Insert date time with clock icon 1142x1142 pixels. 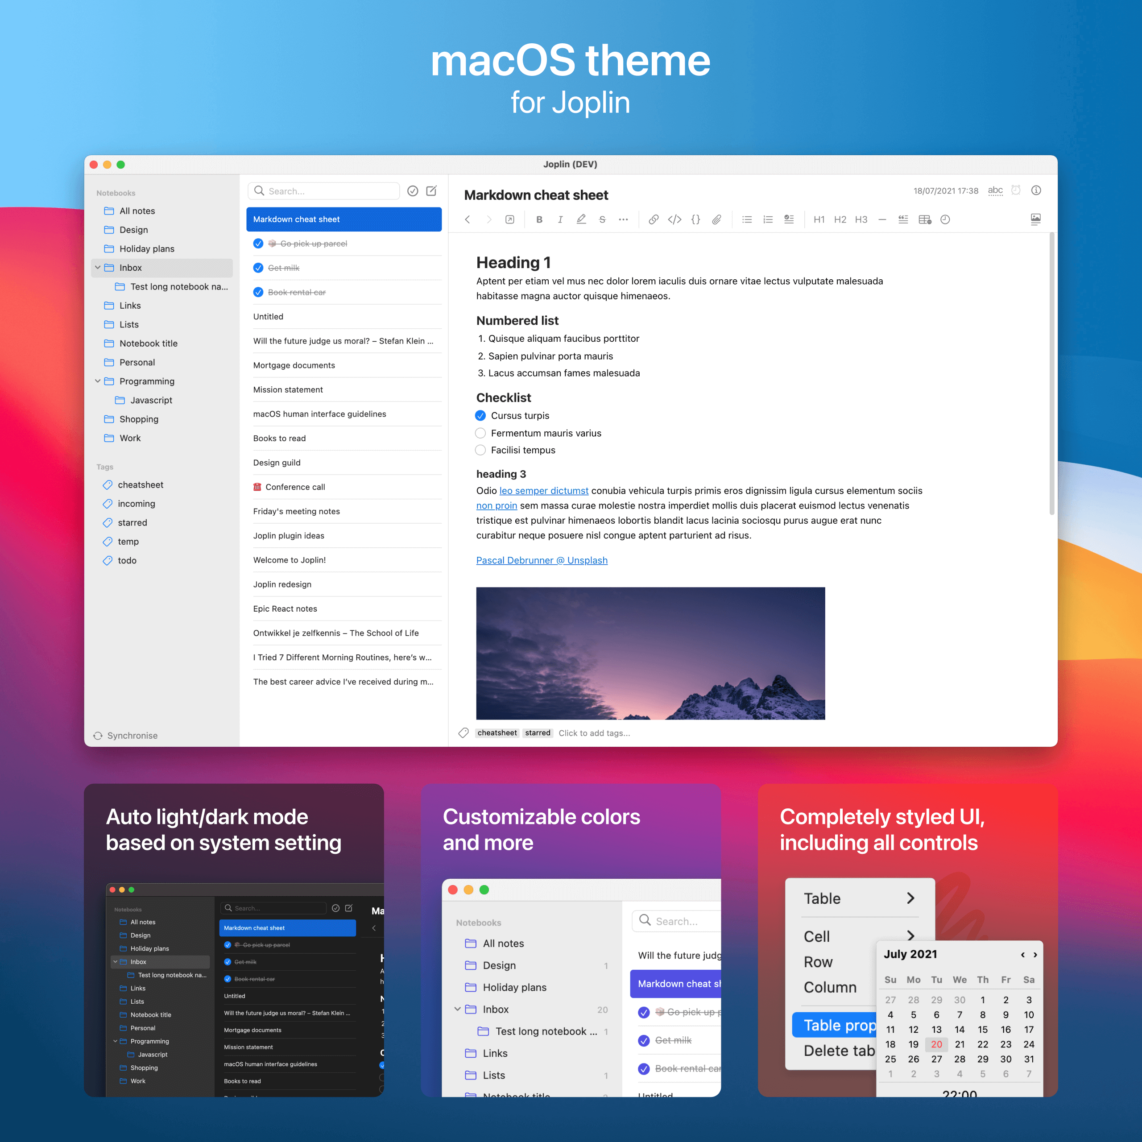click(x=945, y=219)
